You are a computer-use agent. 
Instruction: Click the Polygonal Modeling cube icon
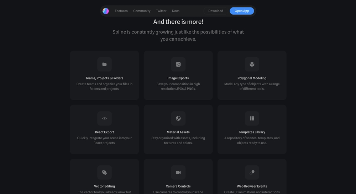[x=252, y=64]
